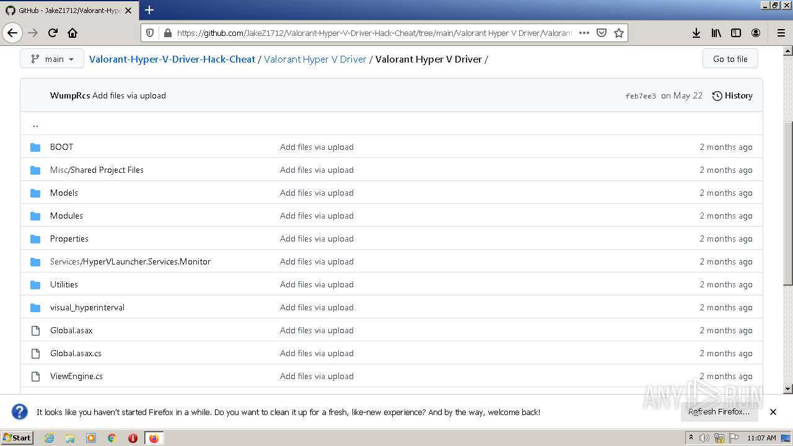Screen dimensions: 793x446
Task: Open Valorant-Hyper-V-Driver-Hack-Cheat repository link
Action: click(172, 59)
